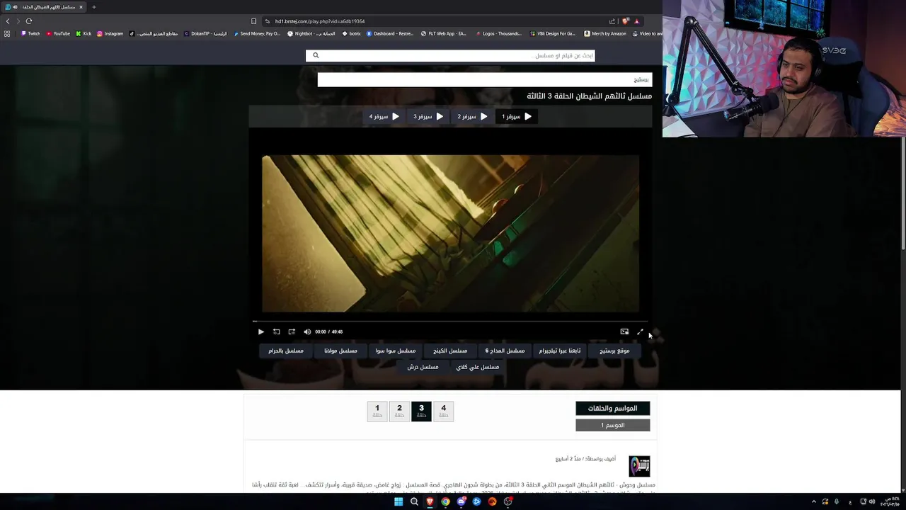
Task: Open episode 4
Action: (444, 411)
